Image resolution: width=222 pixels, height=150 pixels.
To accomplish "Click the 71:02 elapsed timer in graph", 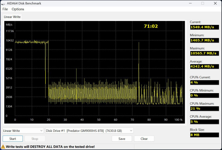I will click(151, 26).
